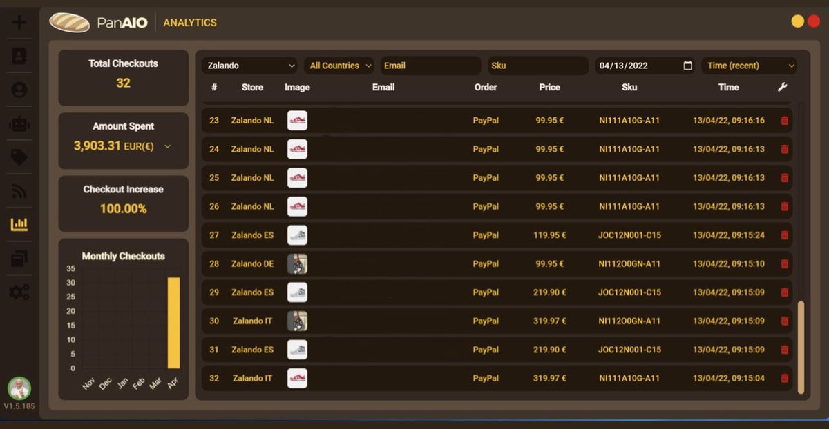The height and width of the screenshot is (429, 829).
Task: Click the amount '3,903.31'
Action: point(97,146)
